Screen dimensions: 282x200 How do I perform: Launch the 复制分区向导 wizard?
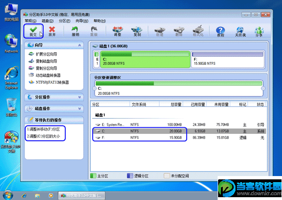pos(43,68)
